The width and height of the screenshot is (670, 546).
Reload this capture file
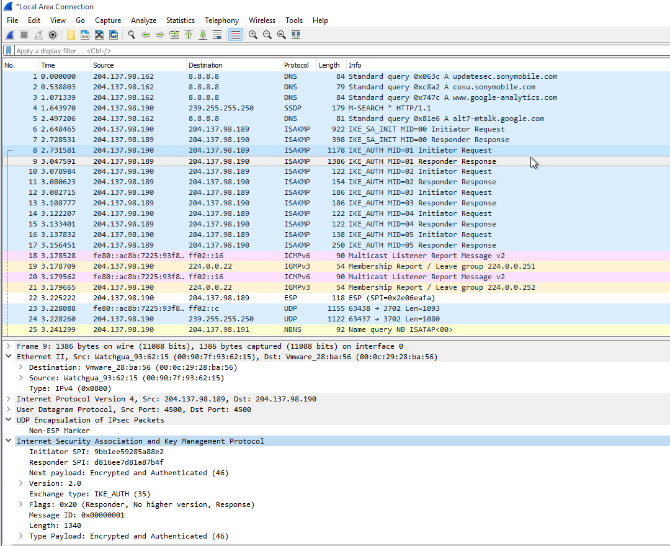[114, 35]
